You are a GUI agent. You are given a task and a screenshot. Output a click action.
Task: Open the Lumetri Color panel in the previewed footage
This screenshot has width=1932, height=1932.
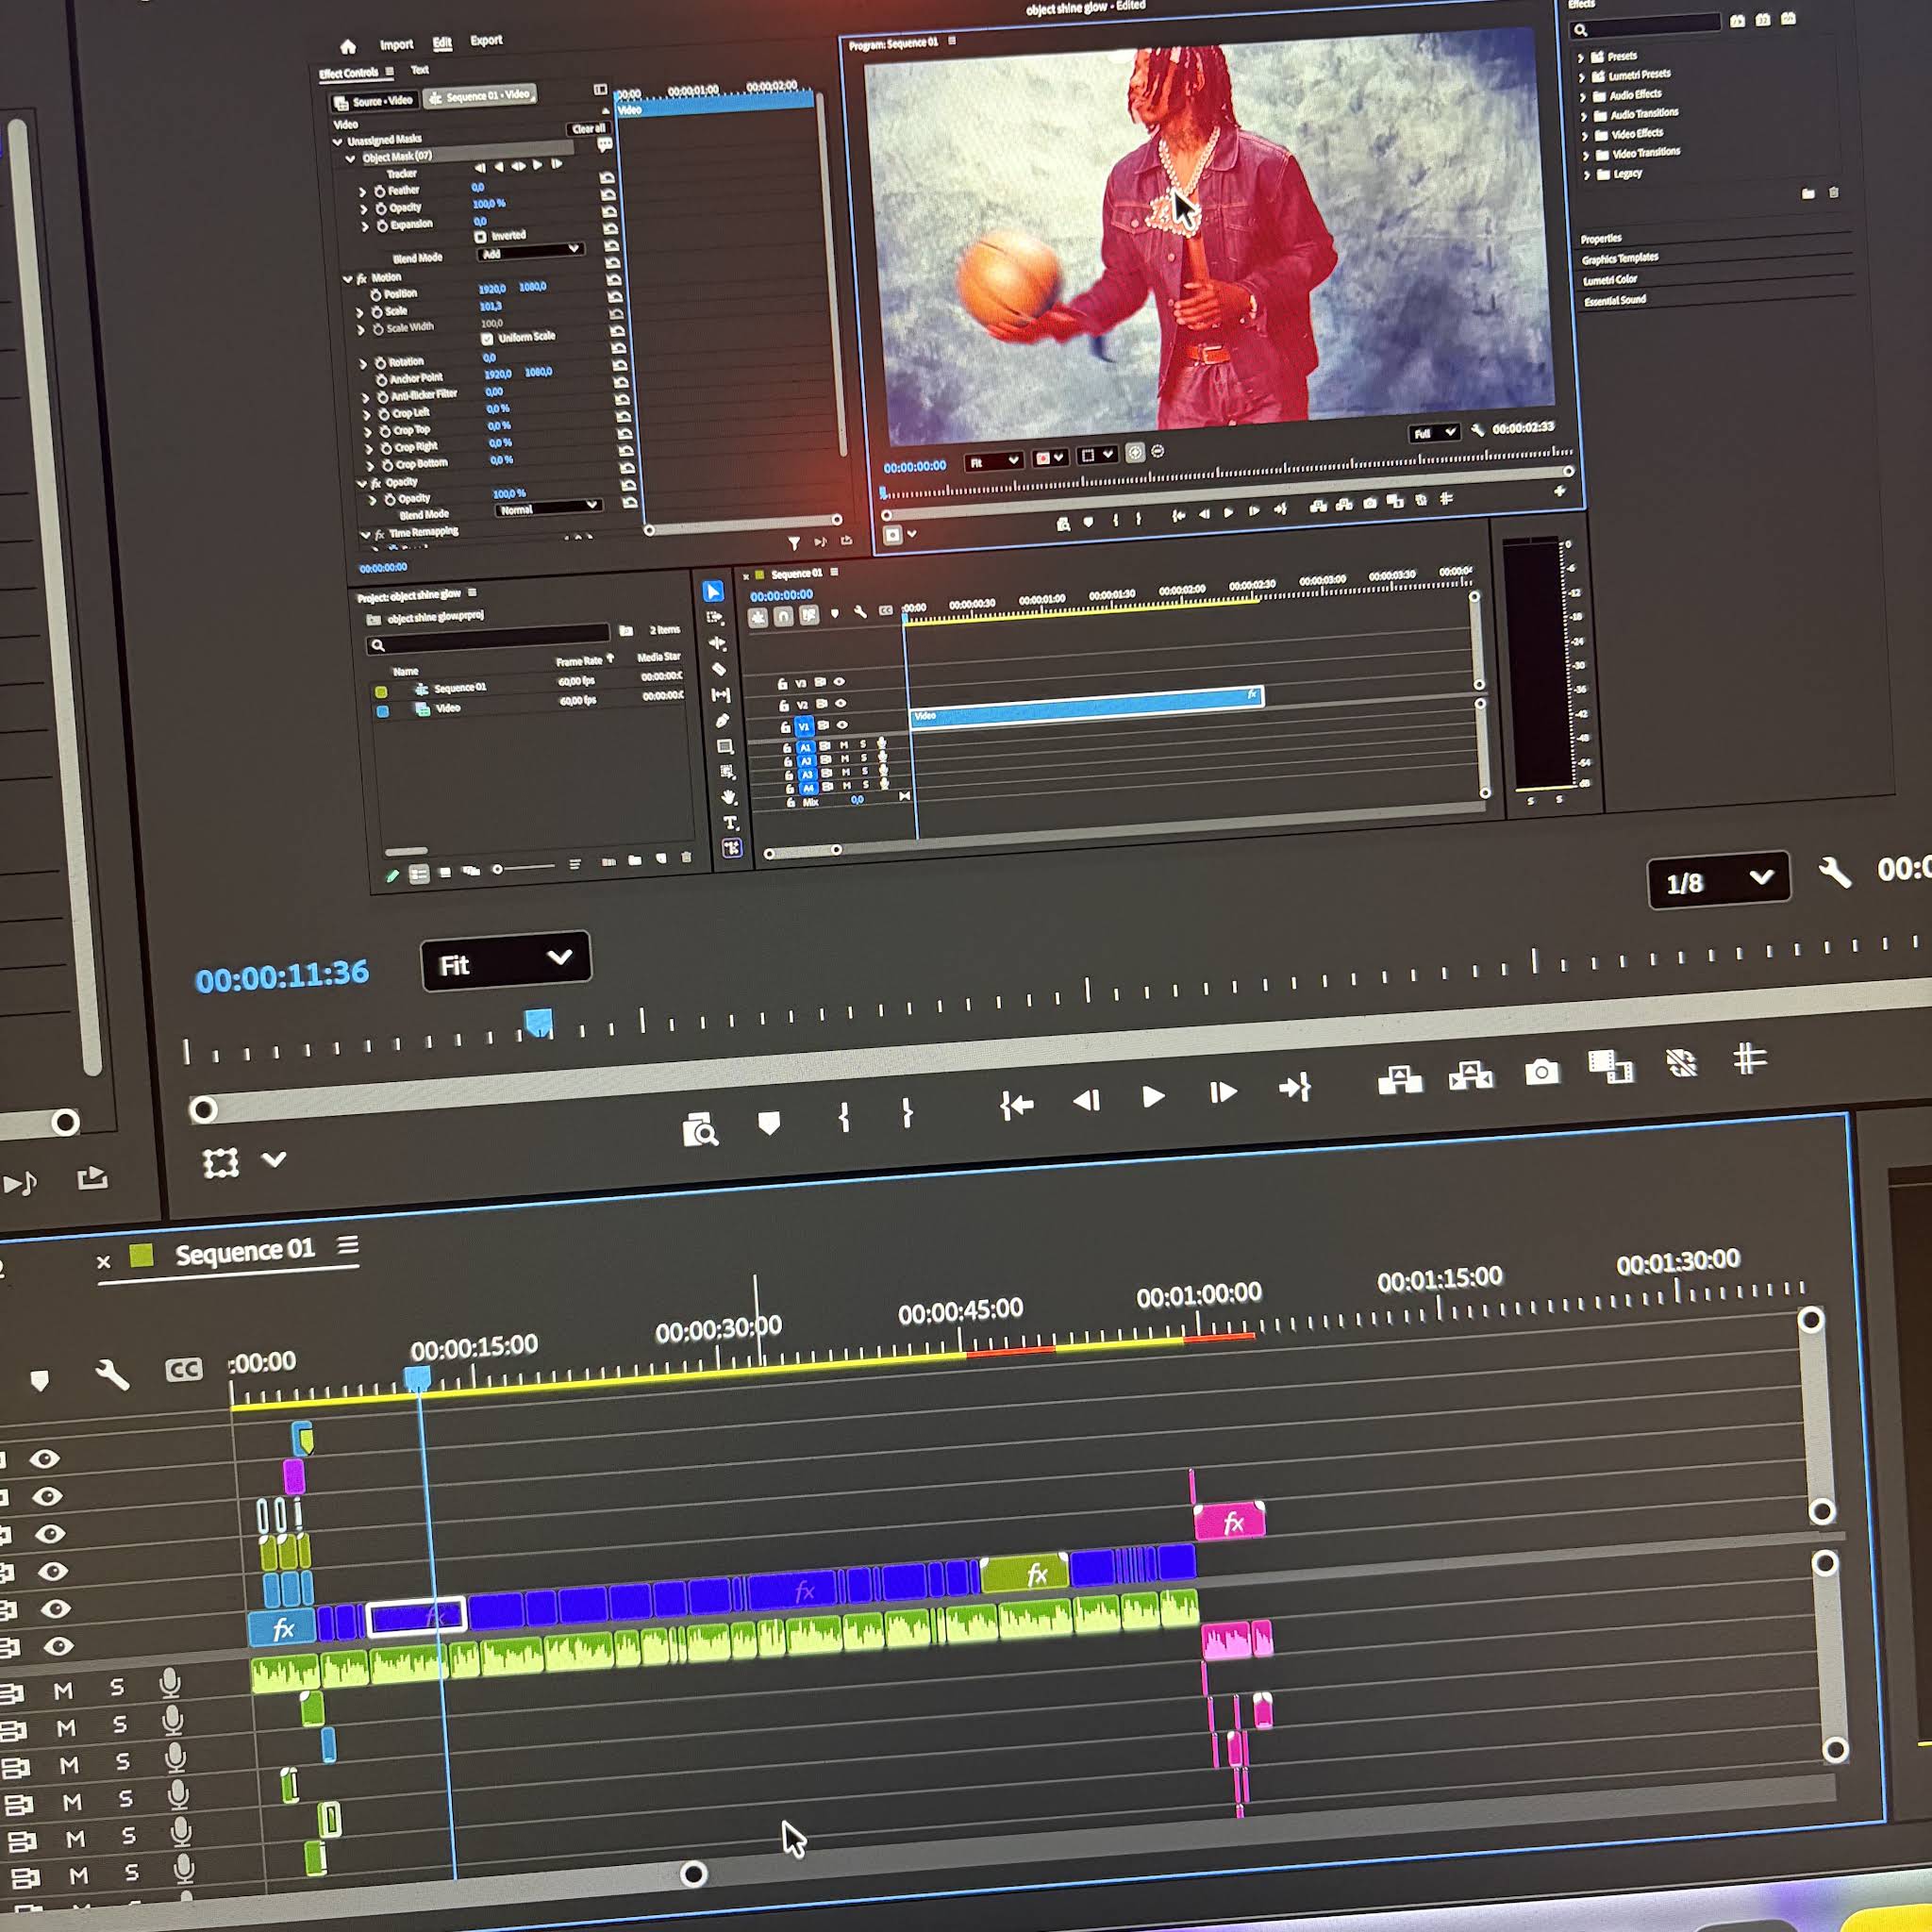(1610, 279)
